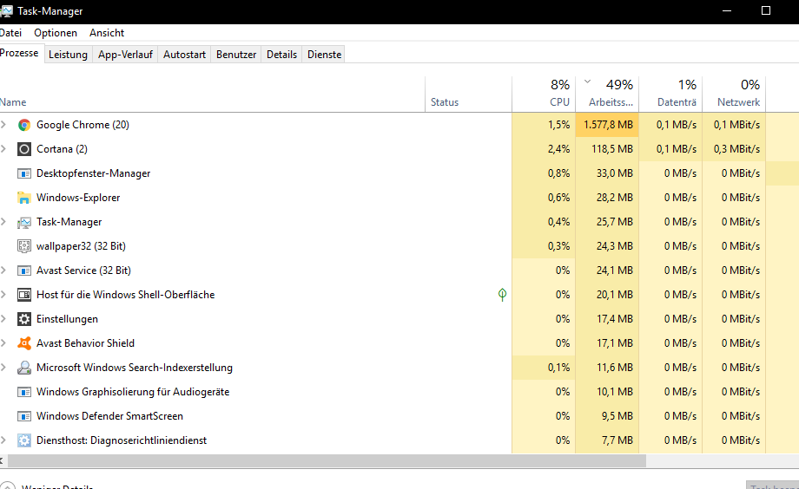Switch to the Details tab

click(x=281, y=55)
